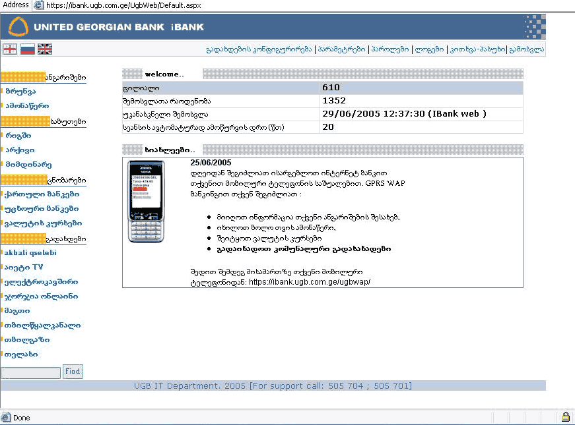
Task: Open ვალუტის კურსები in sidebar
Action: click(x=43, y=223)
